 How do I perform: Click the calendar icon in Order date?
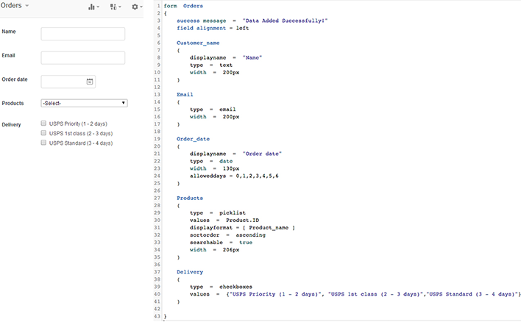click(x=90, y=82)
